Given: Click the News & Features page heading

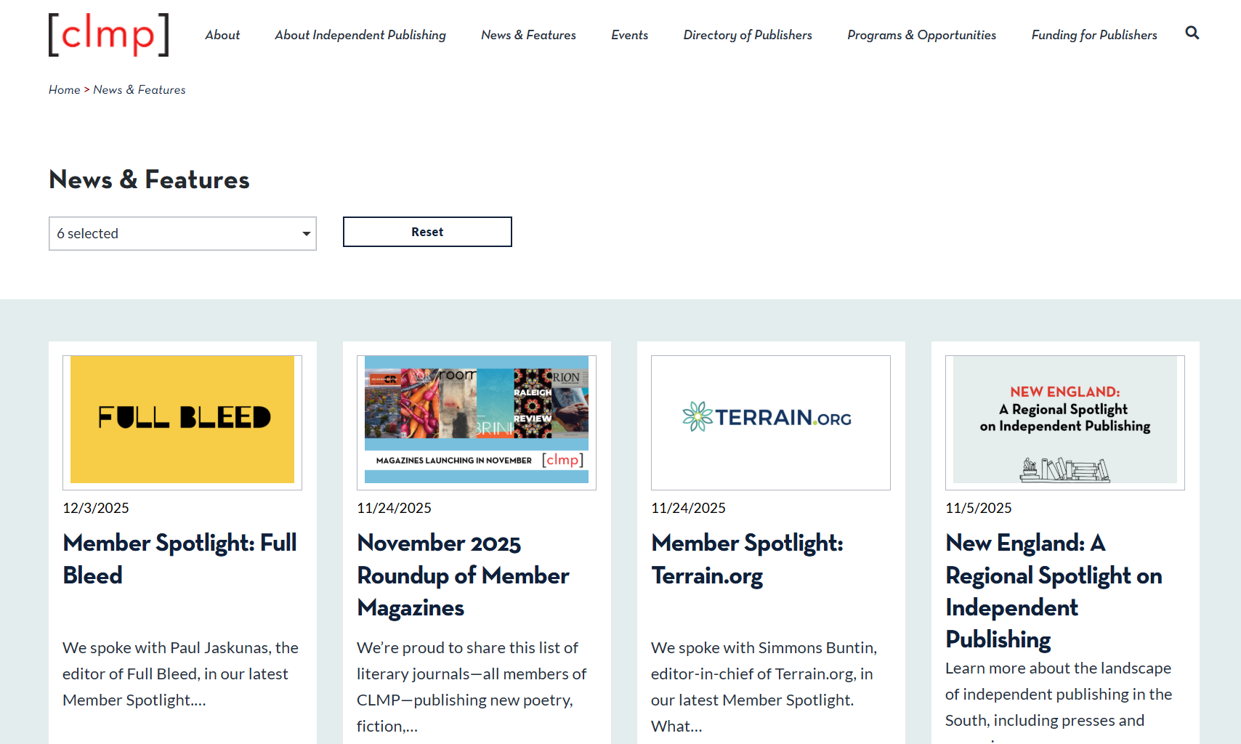Looking at the screenshot, I should 149,179.
